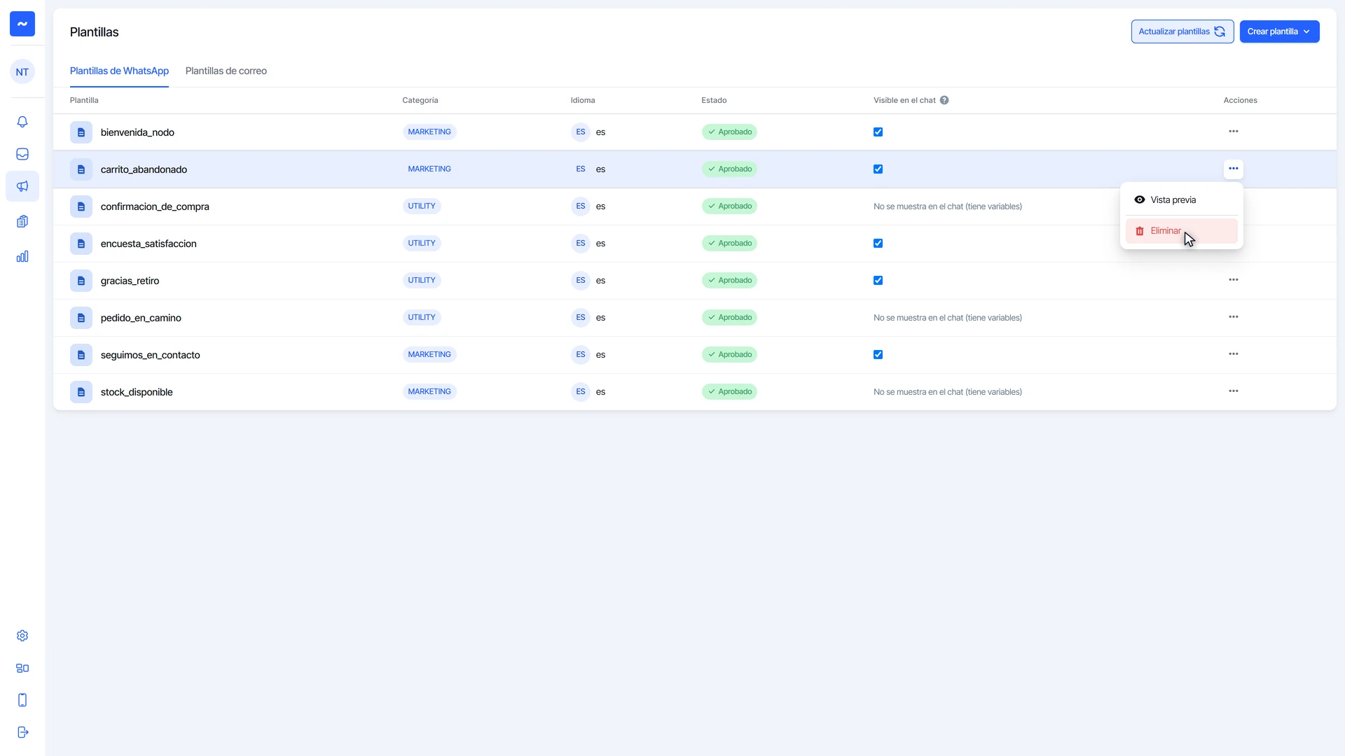This screenshot has width=1345, height=756.
Task: Open the Crear plantilla dropdown
Action: (x=1279, y=31)
